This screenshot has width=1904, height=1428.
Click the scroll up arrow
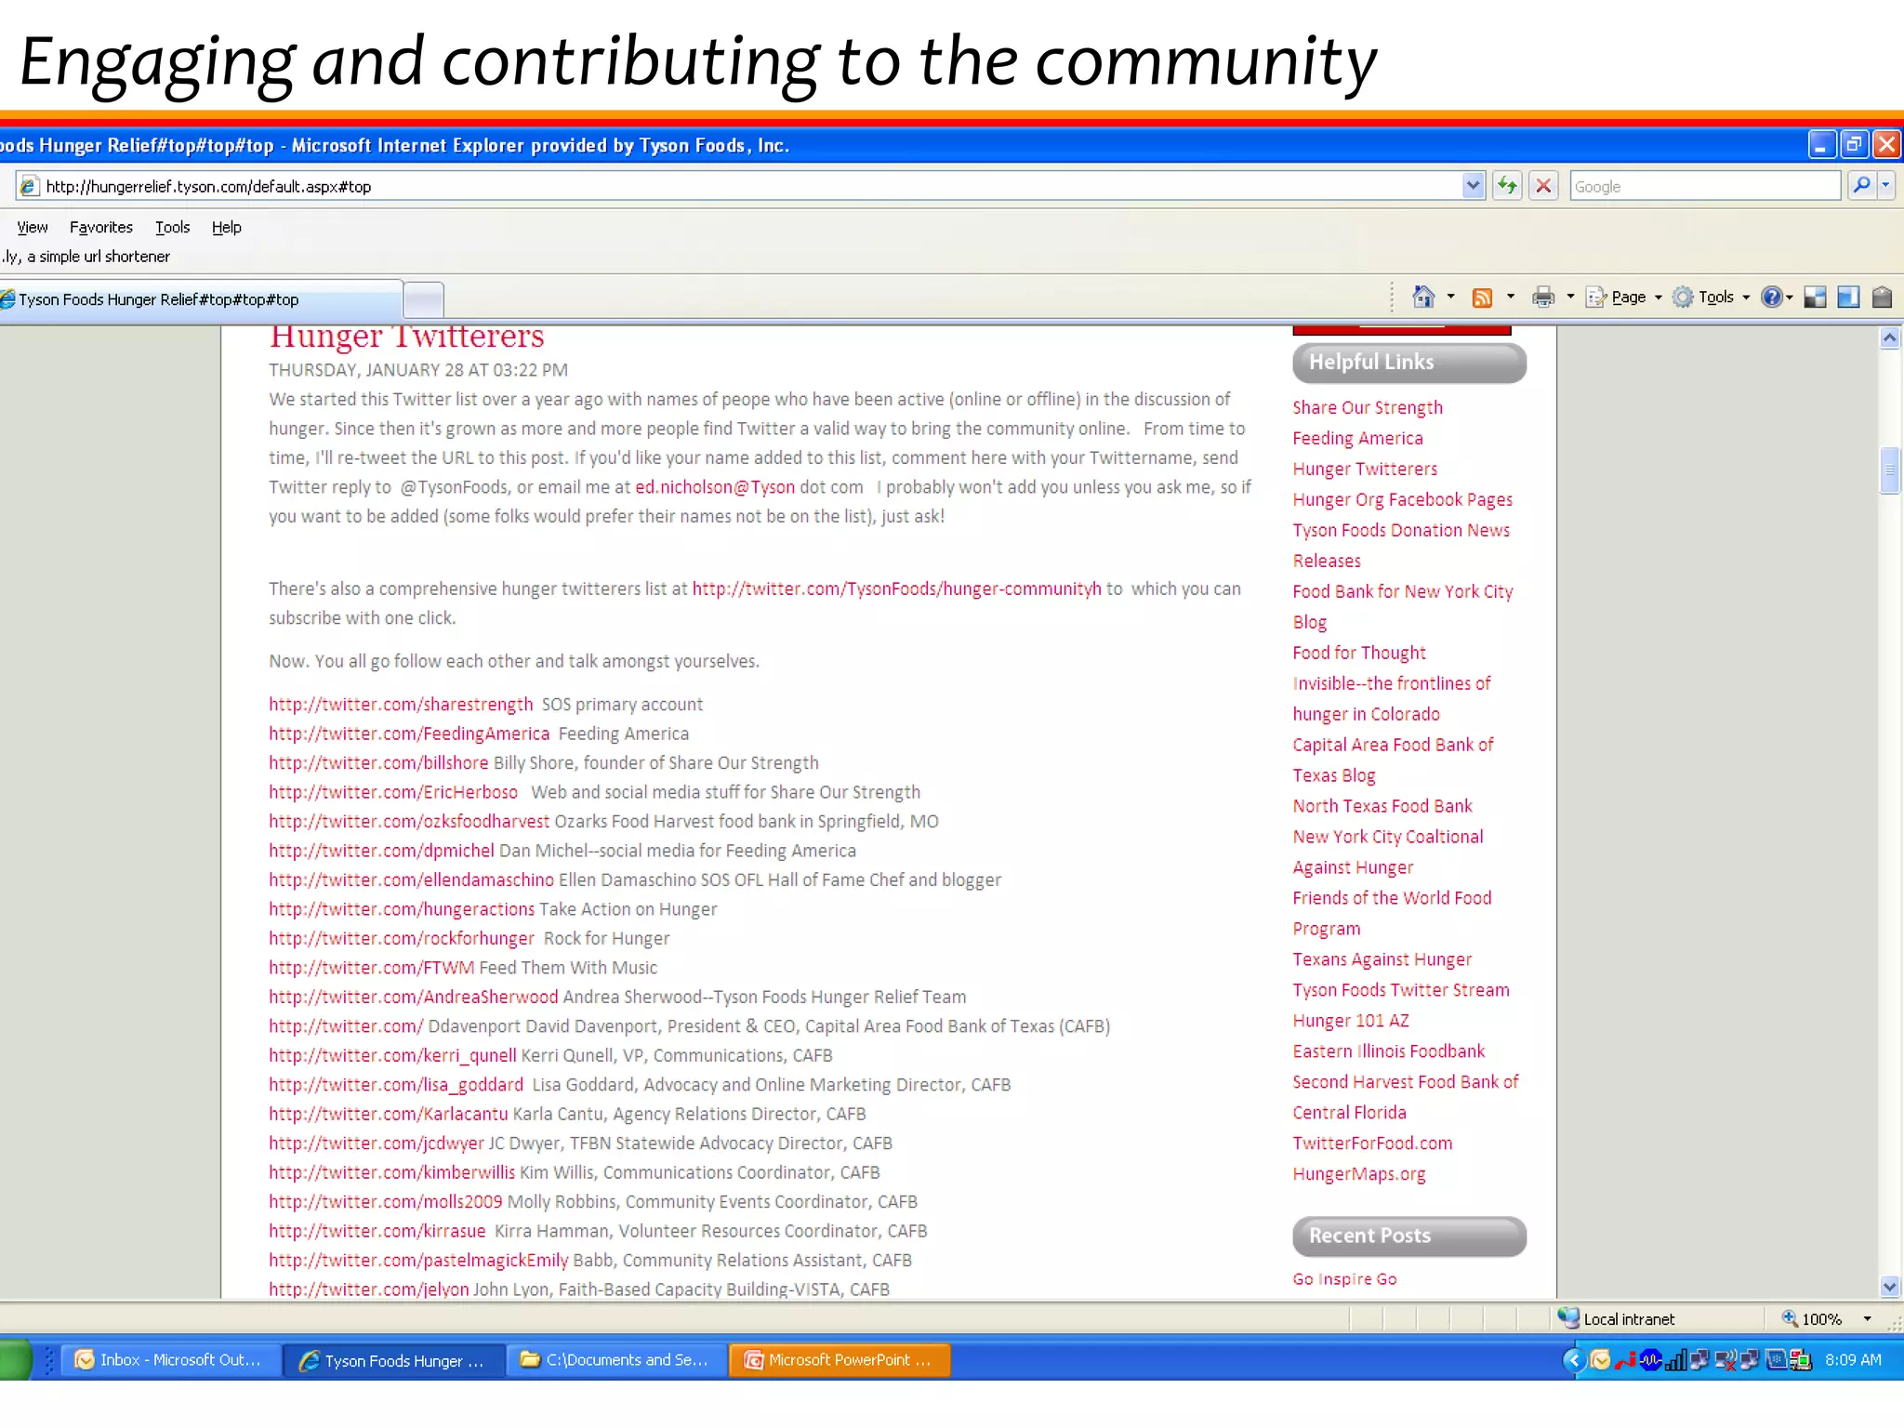point(1889,338)
